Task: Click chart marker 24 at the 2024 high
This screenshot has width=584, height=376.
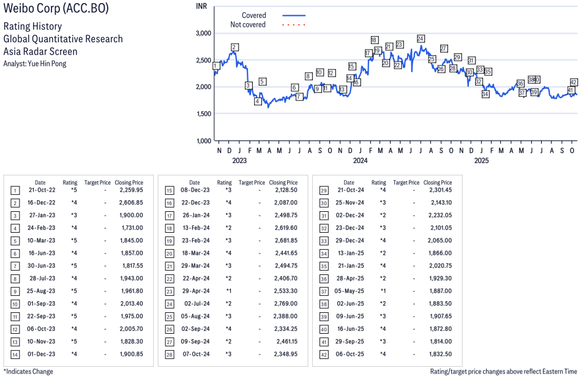Action: point(421,39)
